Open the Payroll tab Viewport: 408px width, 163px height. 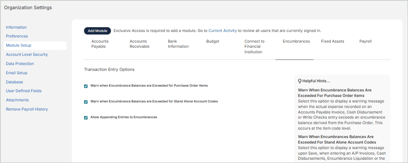point(365,42)
